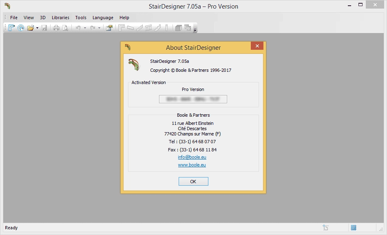Expand the open file dropdown arrow

tap(37, 28)
